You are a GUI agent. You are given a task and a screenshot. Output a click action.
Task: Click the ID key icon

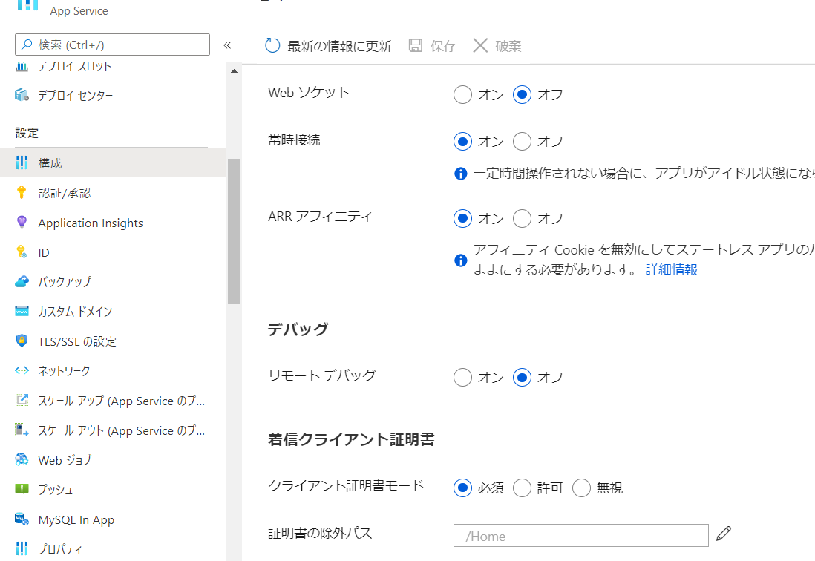click(22, 252)
